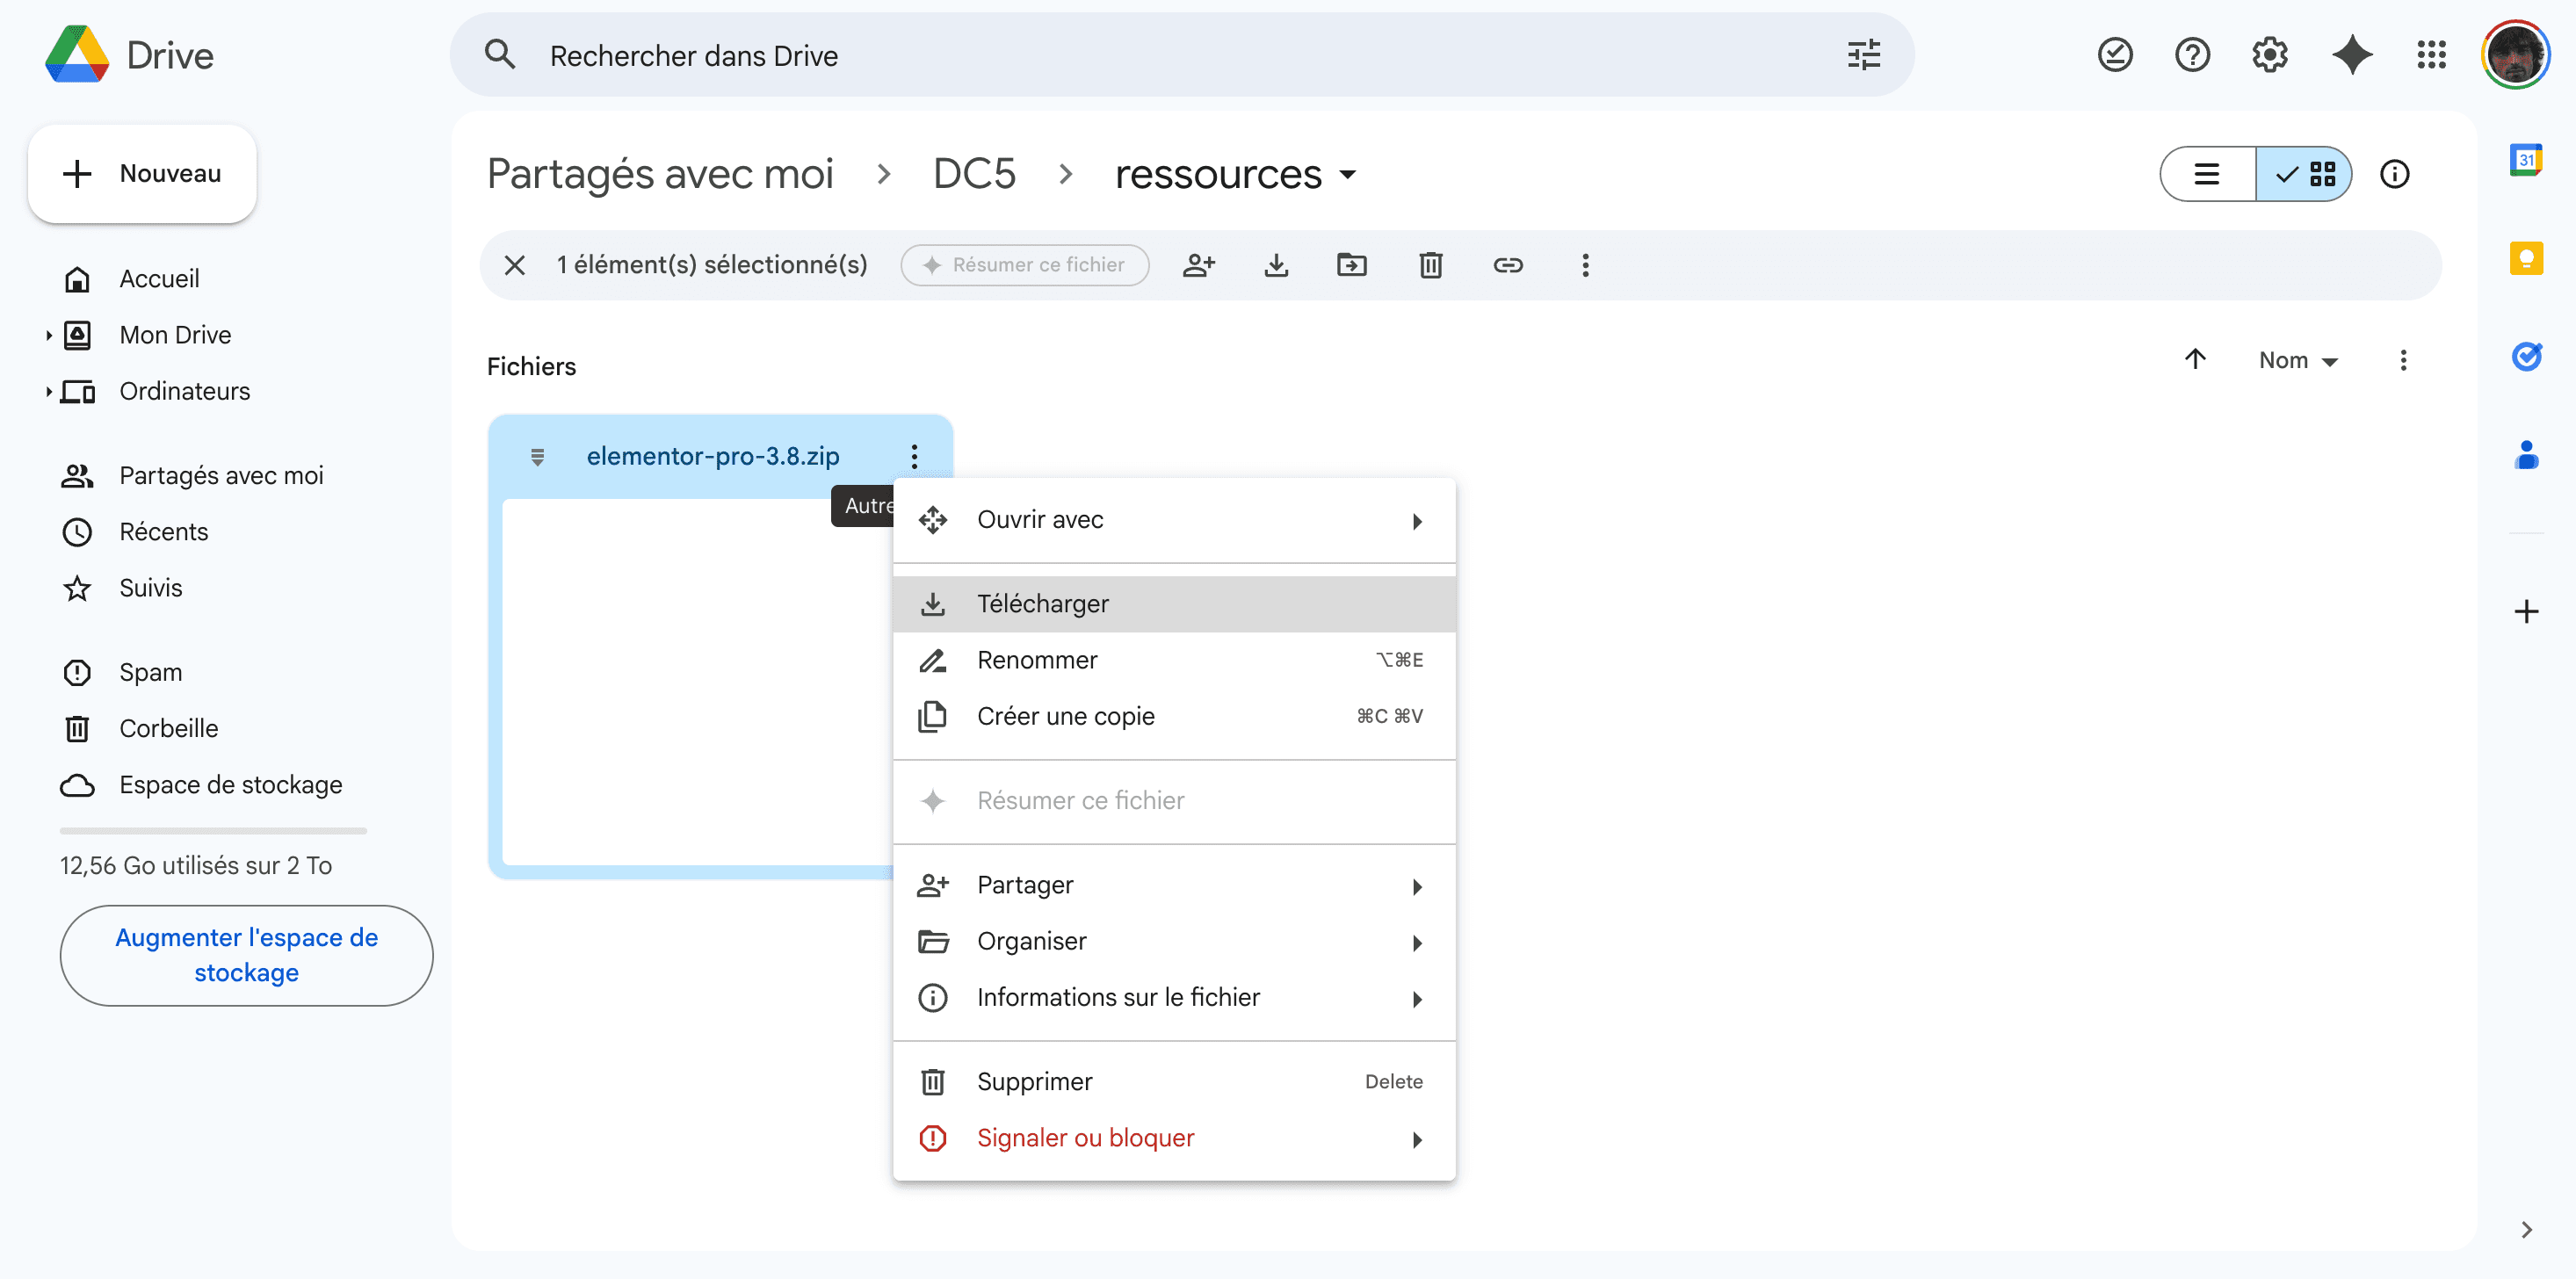Click trash icon in selection toolbar
Viewport: 2576px width, 1279px height.
click(x=1431, y=265)
